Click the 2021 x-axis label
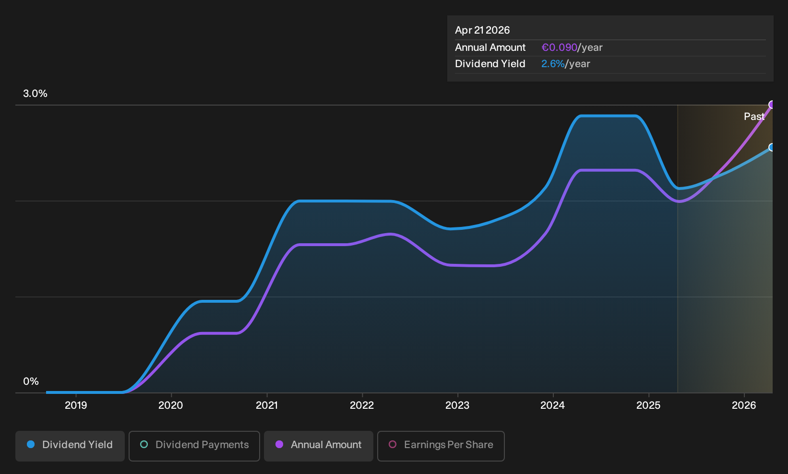 (x=267, y=405)
